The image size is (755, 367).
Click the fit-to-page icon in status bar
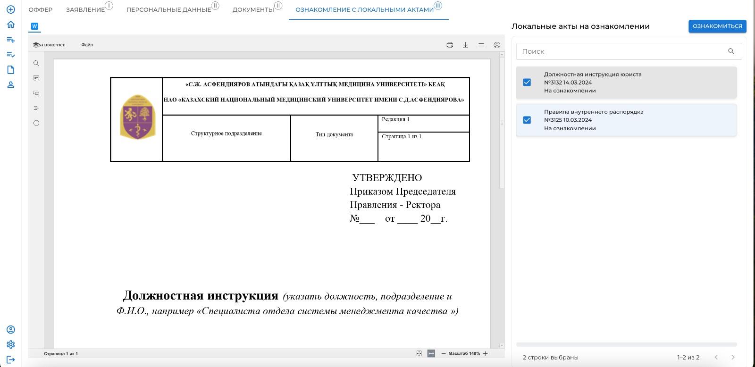click(x=419, y=353)
